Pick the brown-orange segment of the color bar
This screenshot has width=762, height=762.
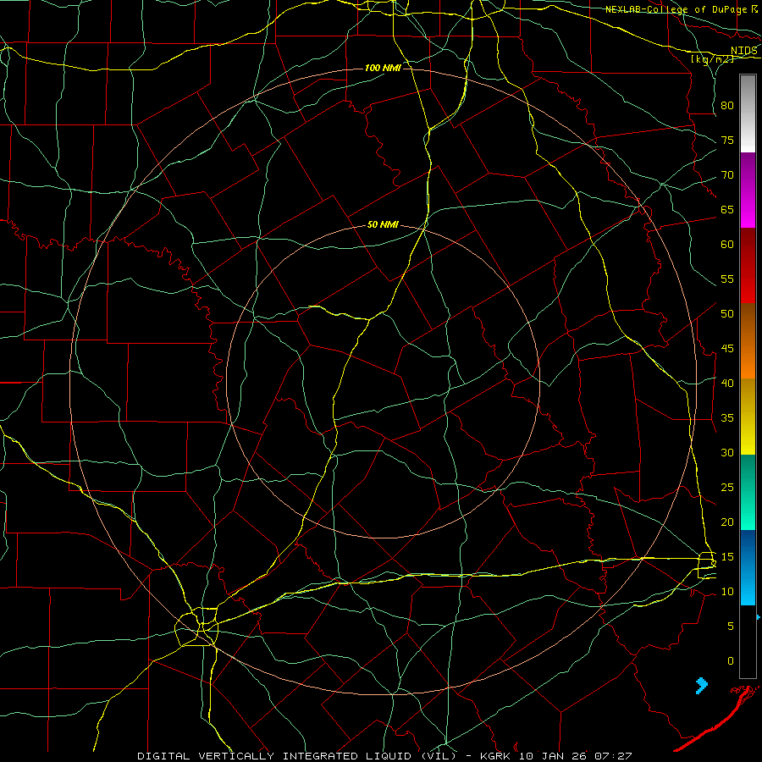[x=748, y=340]
